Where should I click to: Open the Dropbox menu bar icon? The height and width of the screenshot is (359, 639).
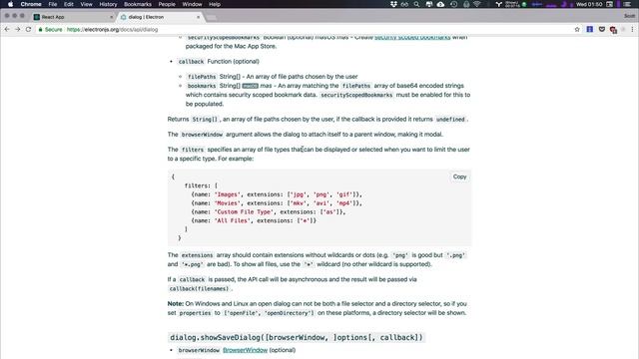[x=393, y=4]
